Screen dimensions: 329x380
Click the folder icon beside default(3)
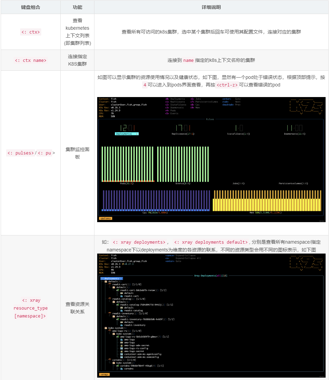(x=106, y=282)
